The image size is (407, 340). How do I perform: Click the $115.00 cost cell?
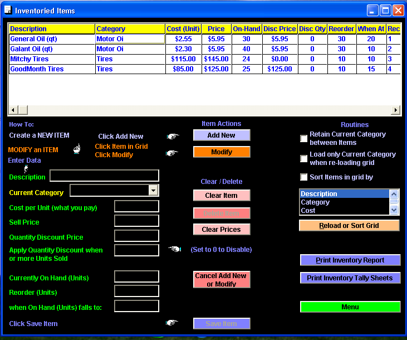(x=183, y=59)
